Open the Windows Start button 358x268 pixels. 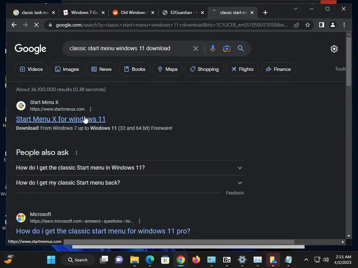pyautogui.click(x=51, y=260)
